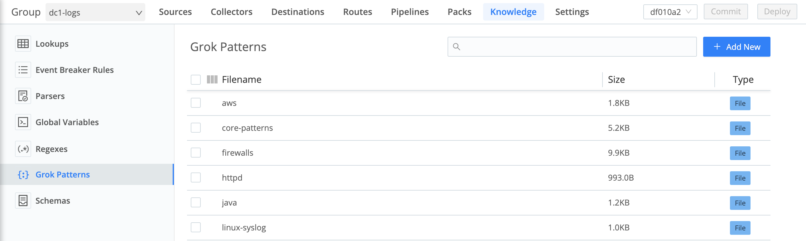Expand the Group selector chevron
The image size is (806, 241).
(x=139, y=13)
